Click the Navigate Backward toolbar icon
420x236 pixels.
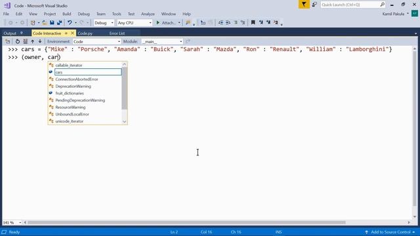pyautogui.click(x=10, y=23)
